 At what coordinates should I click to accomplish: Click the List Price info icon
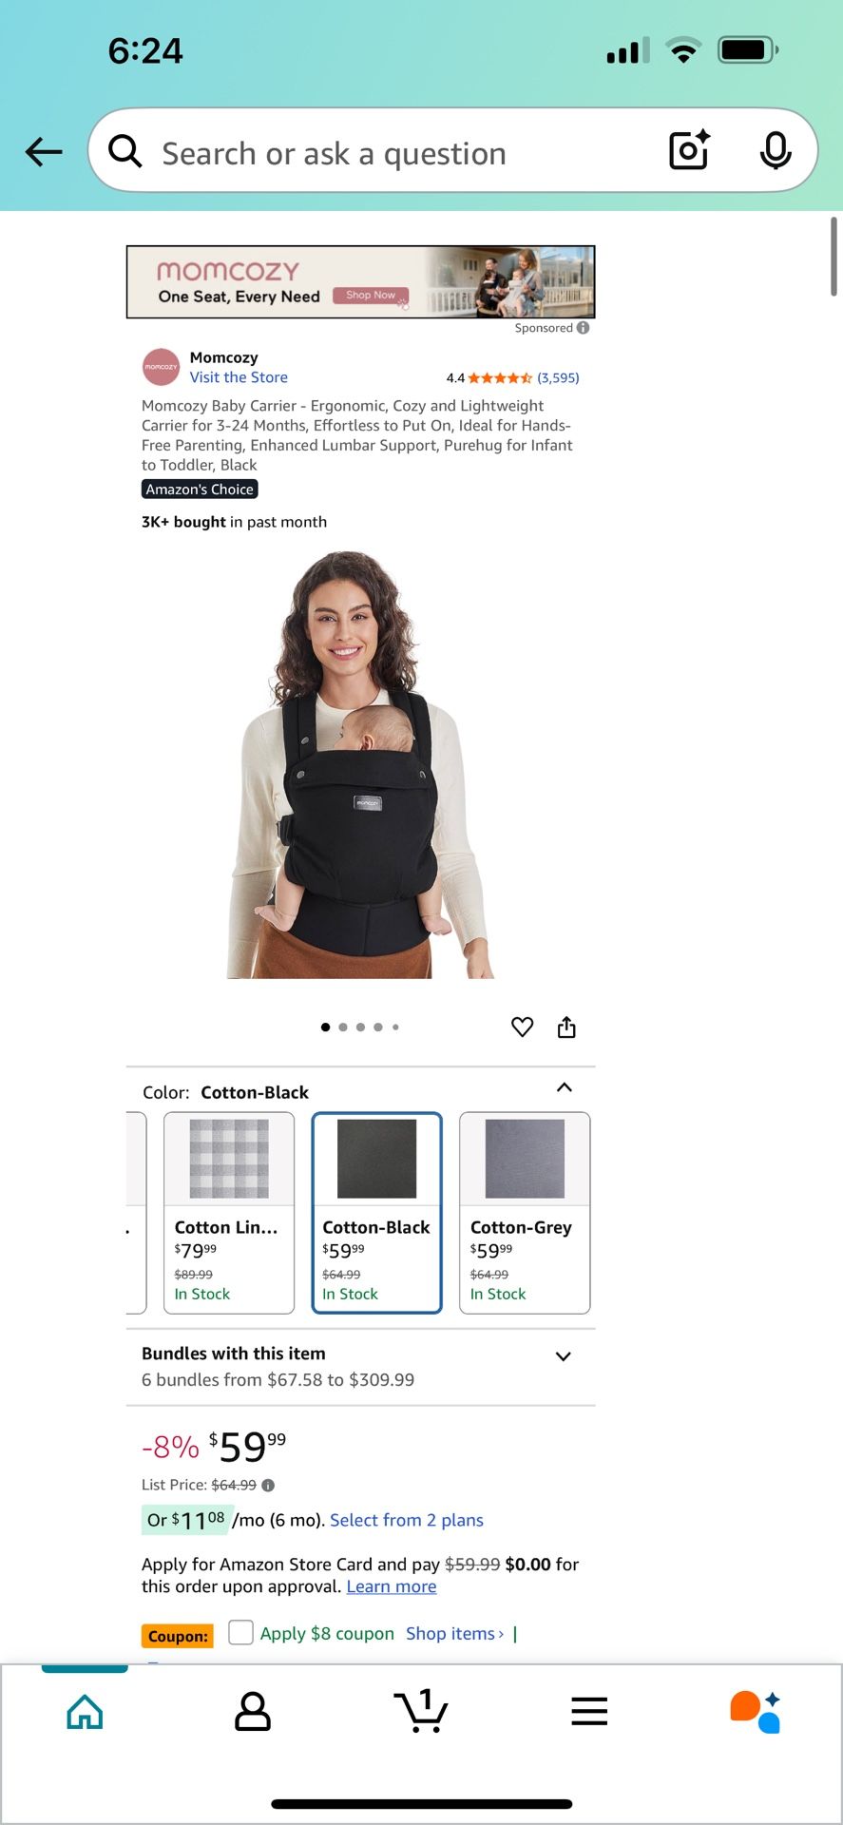pyautogui.click(x=268, y=1485)
